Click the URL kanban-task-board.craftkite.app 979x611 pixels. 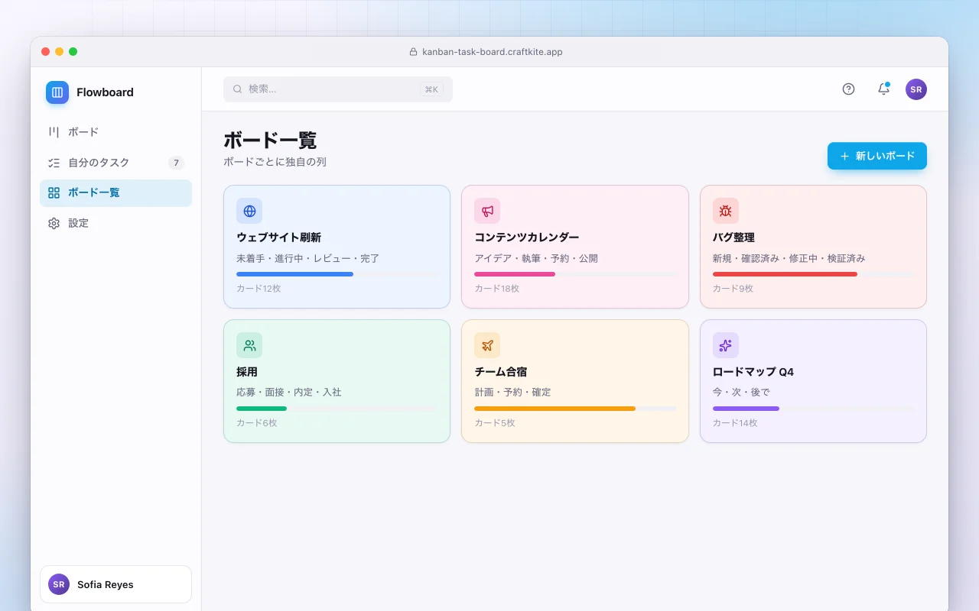(x=493, y=52)
